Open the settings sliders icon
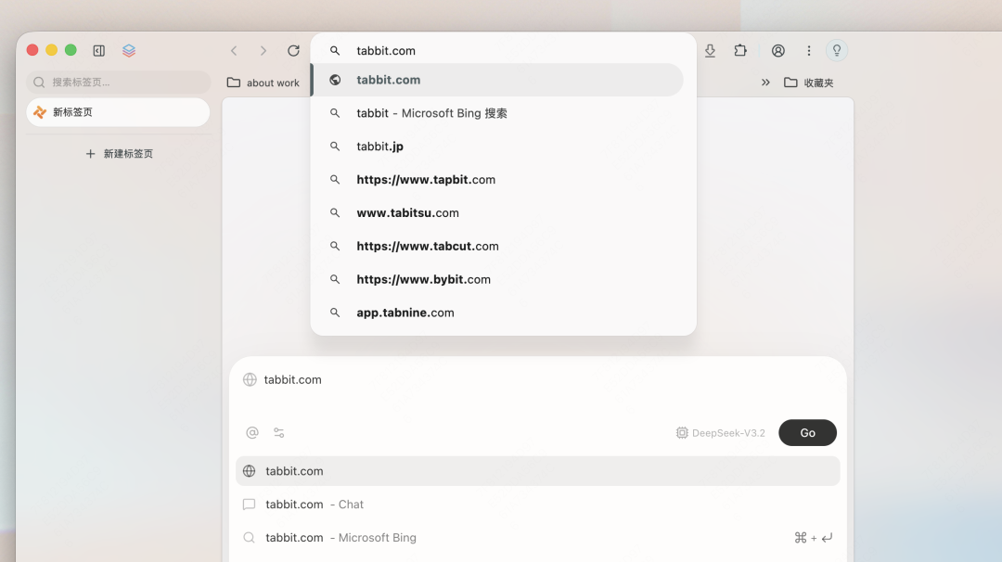 point(279,432)
